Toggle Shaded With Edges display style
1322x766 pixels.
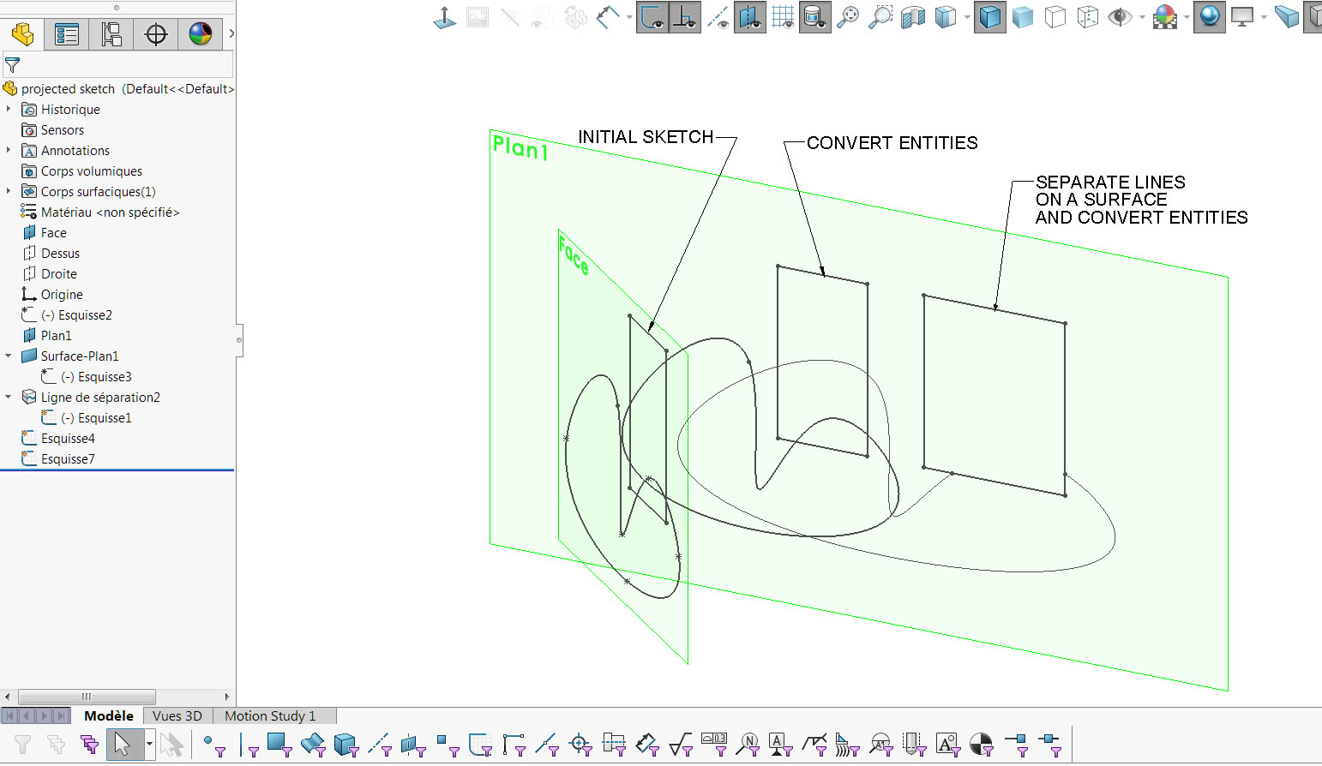pyautogui.click(x=990, y=16)
